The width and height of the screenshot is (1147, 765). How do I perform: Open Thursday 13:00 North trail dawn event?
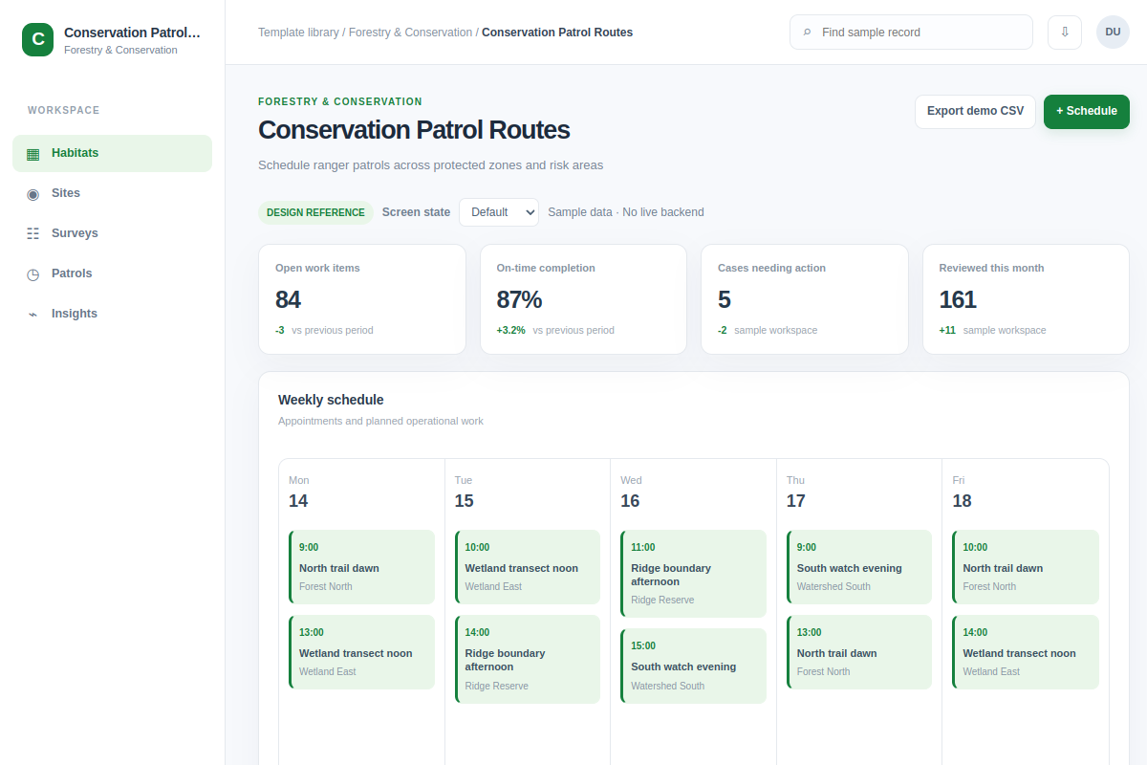point(859,652)
